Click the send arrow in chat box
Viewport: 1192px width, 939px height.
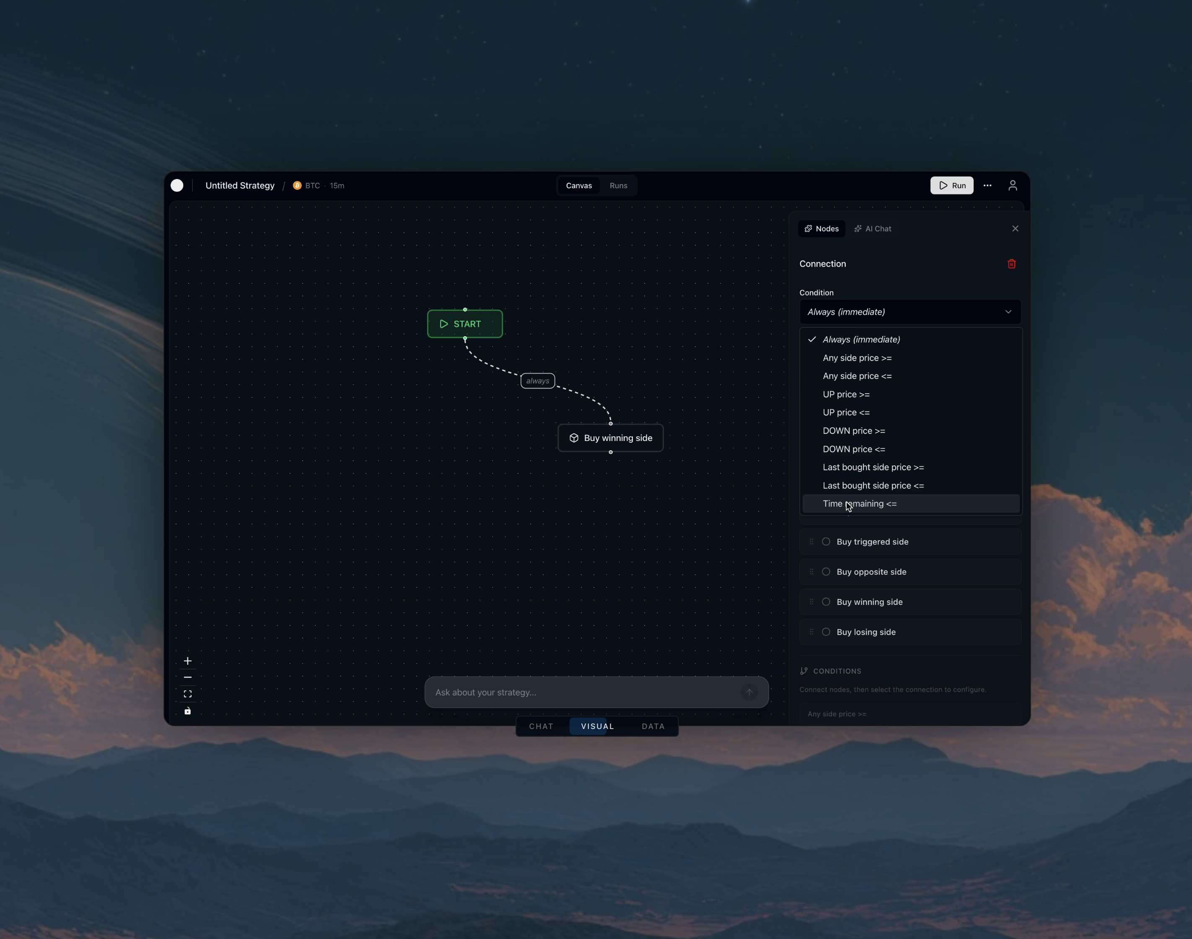(749, 692)
